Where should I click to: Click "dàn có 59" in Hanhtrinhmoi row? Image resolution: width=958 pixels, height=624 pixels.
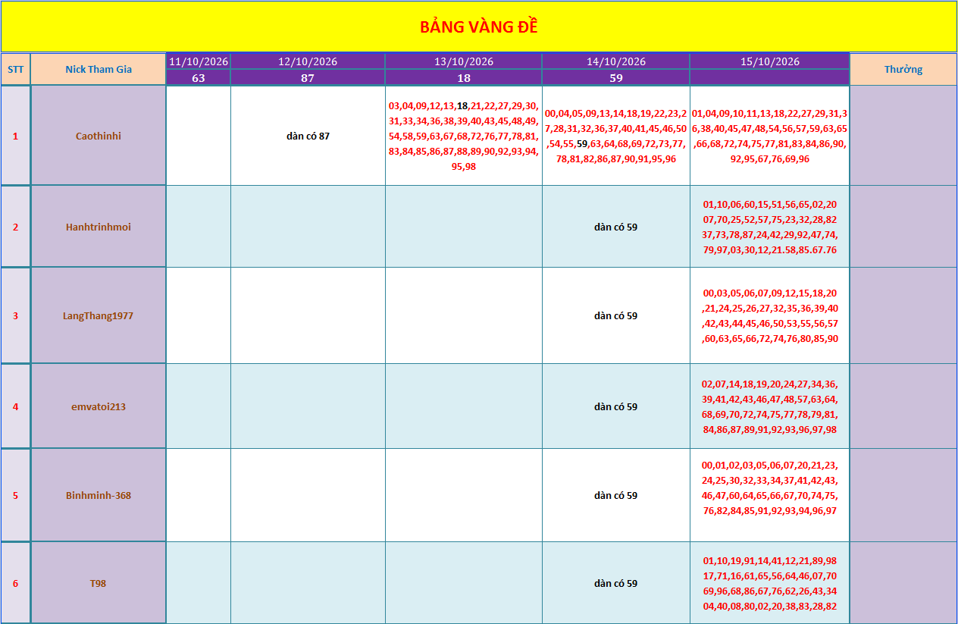[x=616, y=227]
